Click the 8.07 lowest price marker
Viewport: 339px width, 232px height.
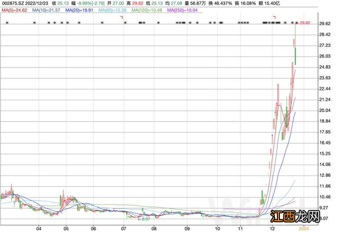click(x=145, y=219)
